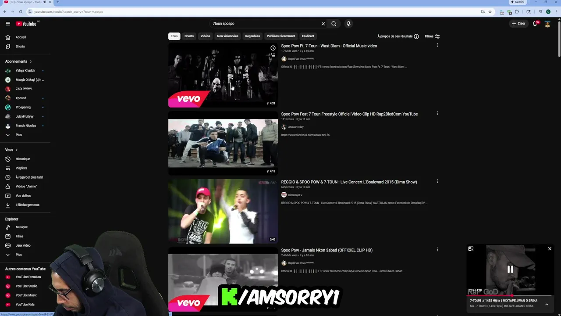
Task: Select the Non visionnées filter chip
Action: [x=227, y=36]
